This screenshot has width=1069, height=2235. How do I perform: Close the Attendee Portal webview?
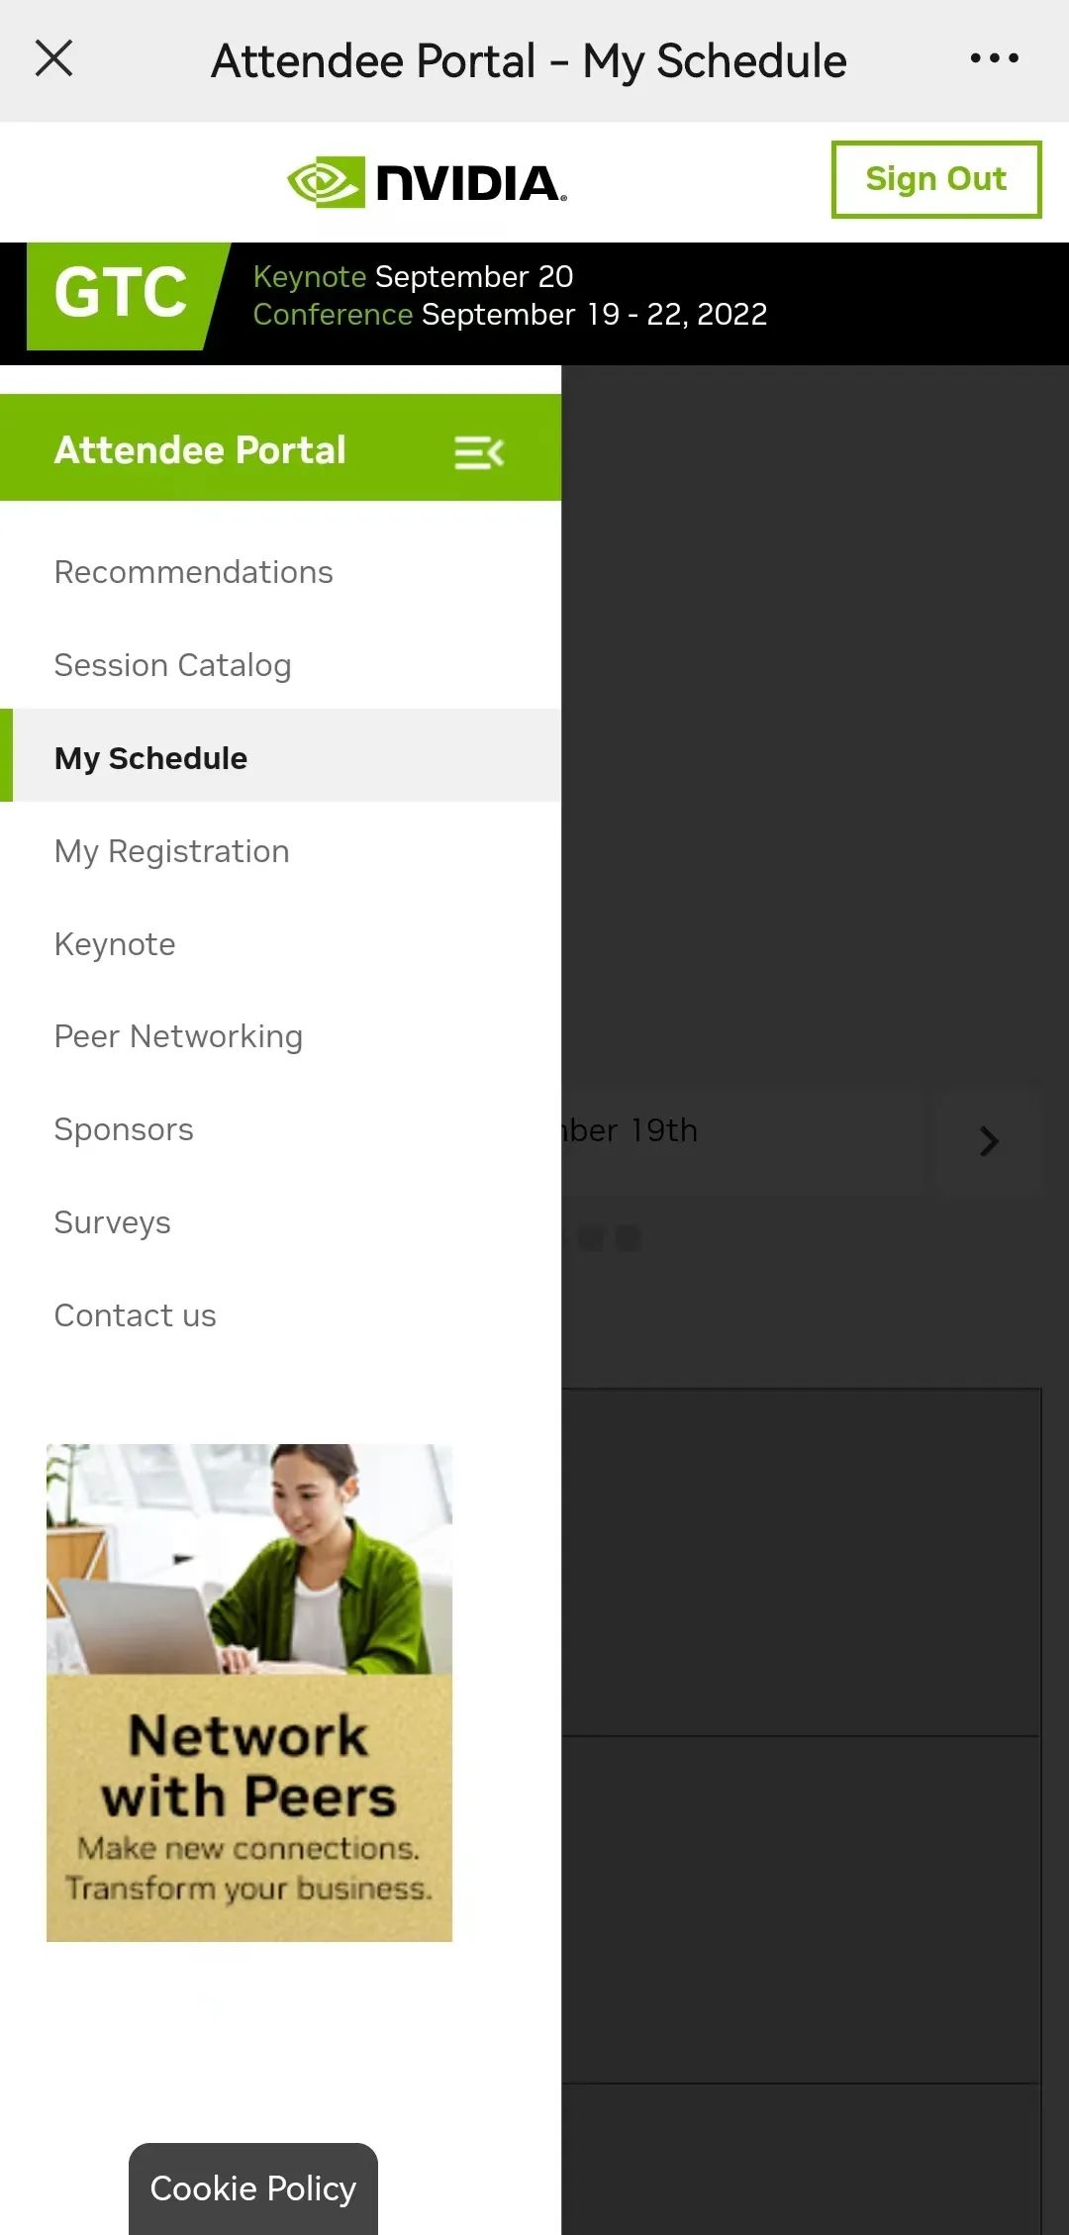54,58
